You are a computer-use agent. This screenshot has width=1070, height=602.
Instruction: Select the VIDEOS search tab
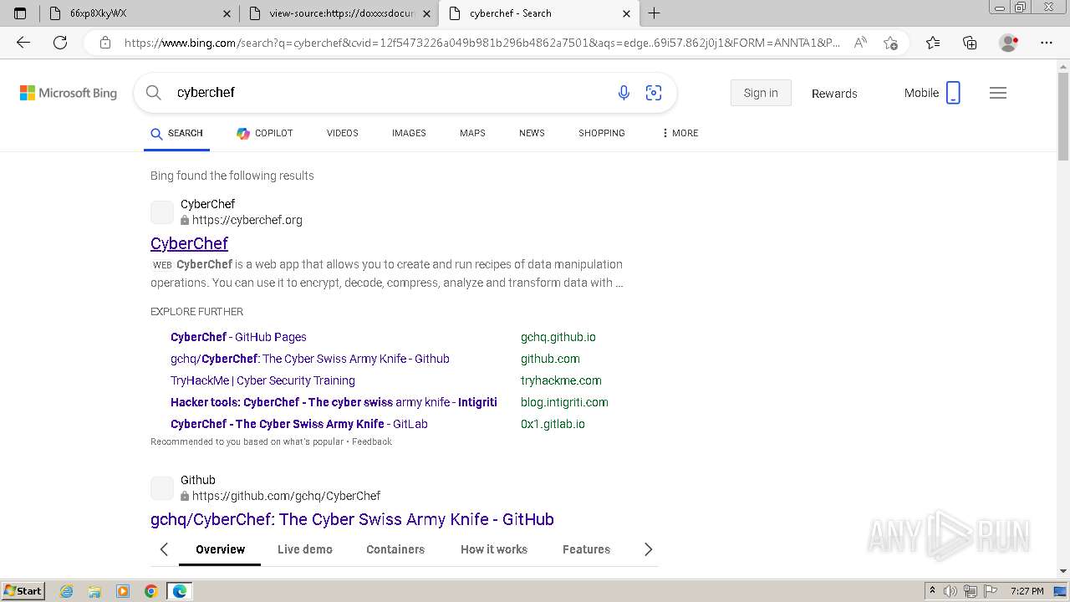(342, 133)
